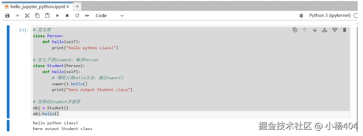Insert a cell above using cell toolbar
Screen dimensions: 363x136
[325, 30]
